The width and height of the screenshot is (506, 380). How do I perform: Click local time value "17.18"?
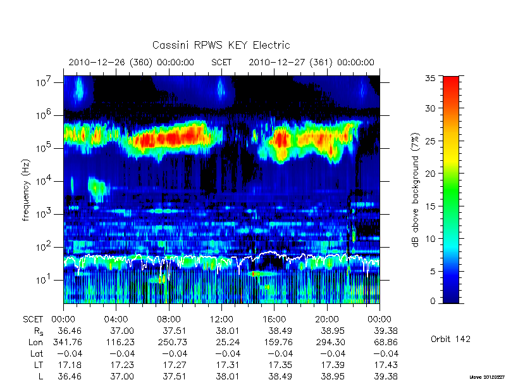coord(70,365)
